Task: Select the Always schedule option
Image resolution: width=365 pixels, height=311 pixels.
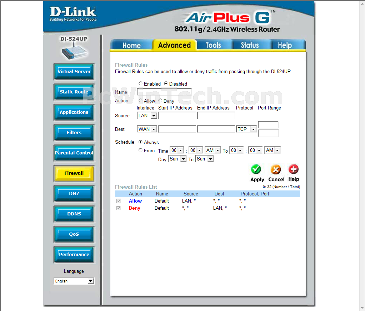Action: [140, 142]
